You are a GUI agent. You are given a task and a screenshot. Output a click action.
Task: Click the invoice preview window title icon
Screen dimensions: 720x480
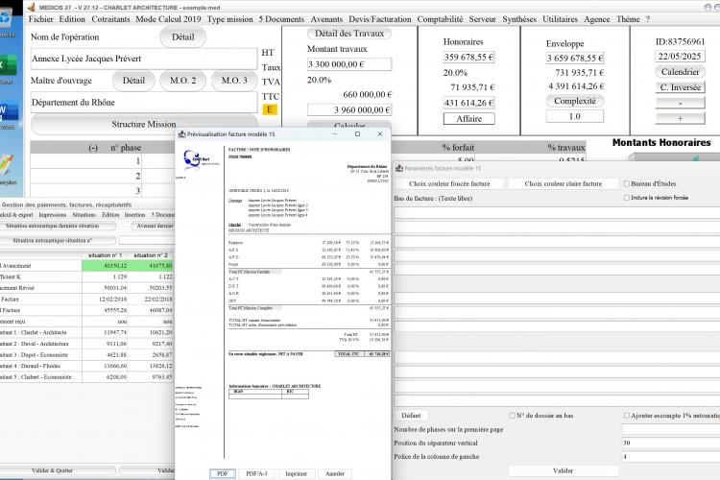[181, 134]
